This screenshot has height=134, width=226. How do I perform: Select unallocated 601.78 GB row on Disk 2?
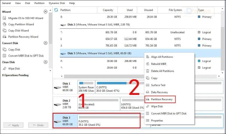(x=140, y=32)
